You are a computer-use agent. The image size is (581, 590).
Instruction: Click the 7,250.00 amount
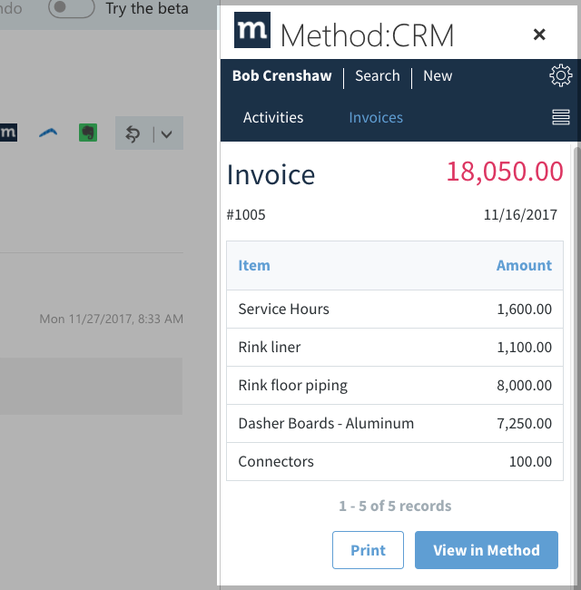click(x=525, y=424)
